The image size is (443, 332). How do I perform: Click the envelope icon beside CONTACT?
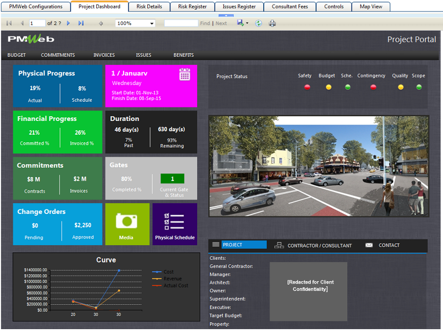click(369, 245)
